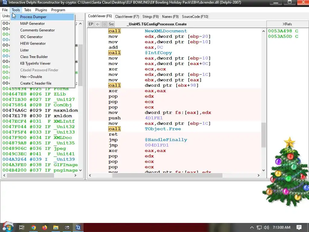Open the Plugins menu
This screenshot has width=309, height=232.
click(41, 10)
